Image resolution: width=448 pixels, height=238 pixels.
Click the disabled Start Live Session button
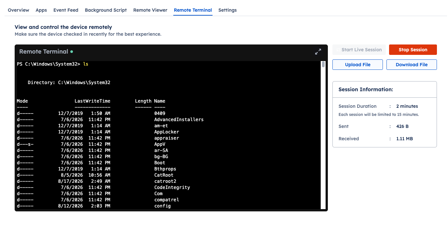[359, 50]
